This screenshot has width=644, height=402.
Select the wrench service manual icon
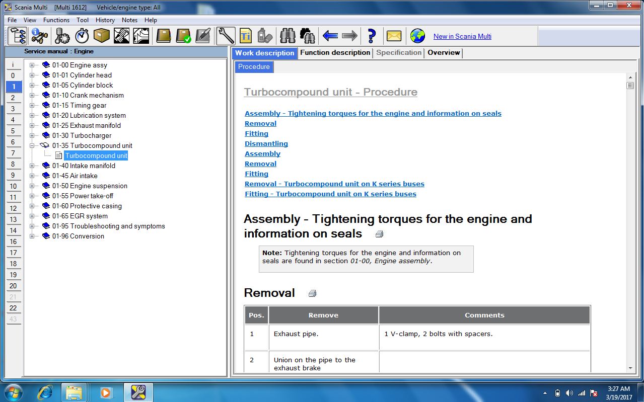tap(226, 36)
